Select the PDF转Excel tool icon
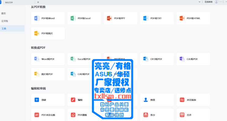 (73, 18)
